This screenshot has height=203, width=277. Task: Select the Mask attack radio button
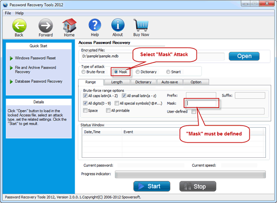click(116, 72)
